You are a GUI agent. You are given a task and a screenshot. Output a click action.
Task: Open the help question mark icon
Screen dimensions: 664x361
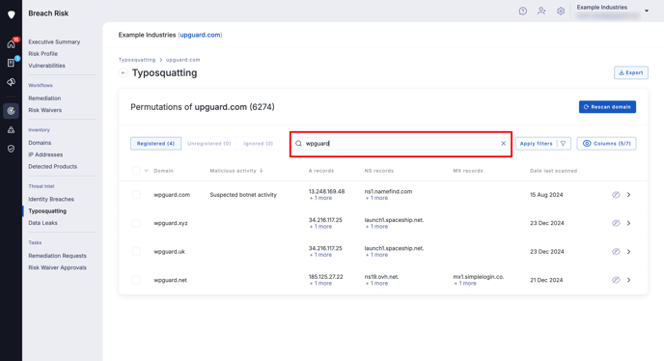(x=523, y=11)
